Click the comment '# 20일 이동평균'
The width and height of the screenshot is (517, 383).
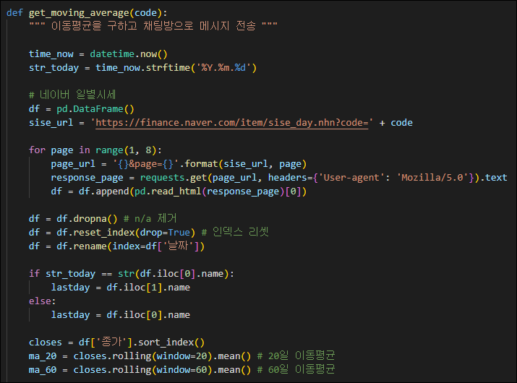coord(296,356)
